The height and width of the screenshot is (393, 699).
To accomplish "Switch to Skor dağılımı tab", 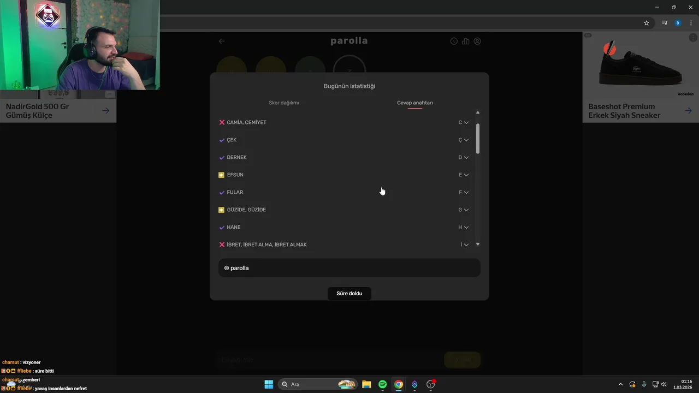I will tap(284, 103).
